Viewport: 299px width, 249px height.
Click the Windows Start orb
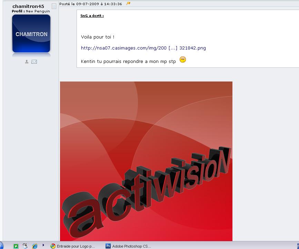pyautogui.click(x=1, y=246)
